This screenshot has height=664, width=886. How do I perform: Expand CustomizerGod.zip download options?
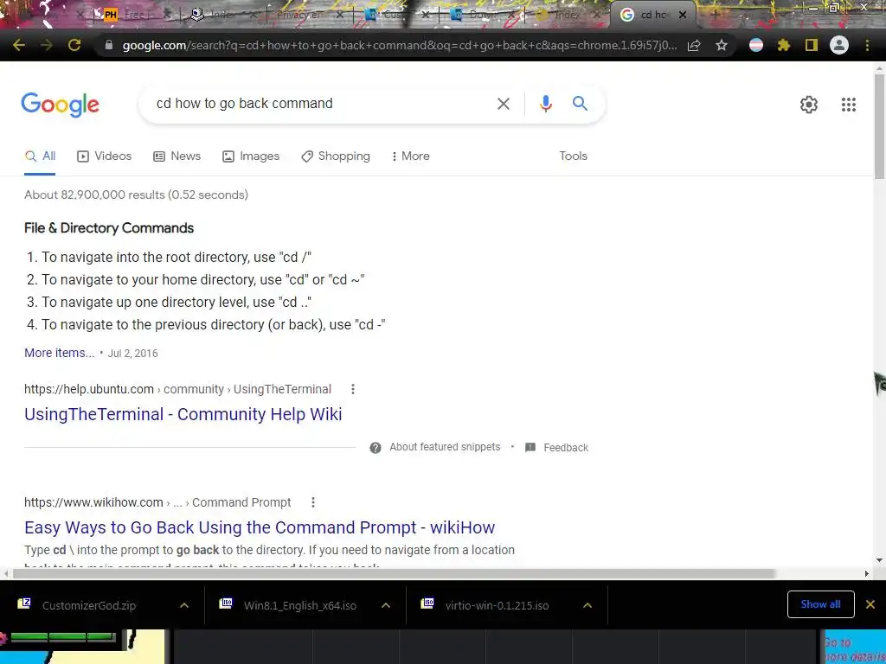pyautogui.click(x=184, y=605)
